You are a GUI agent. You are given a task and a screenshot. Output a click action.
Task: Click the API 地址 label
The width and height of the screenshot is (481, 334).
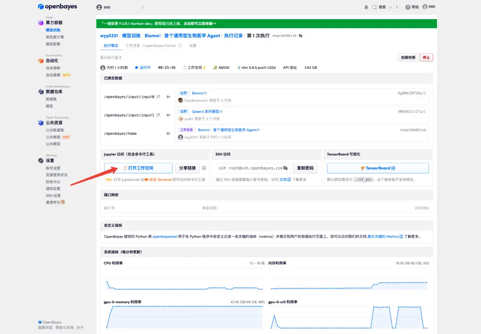coord(290,68)
